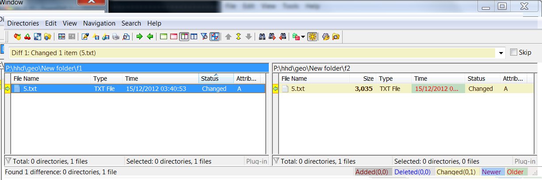542x180 pixels.
Task: Click the left-arrow marker beside right 5.txt
Action: point(275,89)
